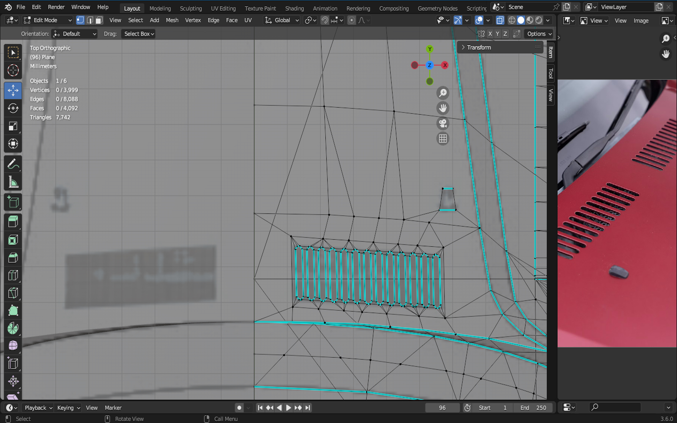
Task: Click the Blender logo icon
Action: pyautogui.click(x=8, y=7)
